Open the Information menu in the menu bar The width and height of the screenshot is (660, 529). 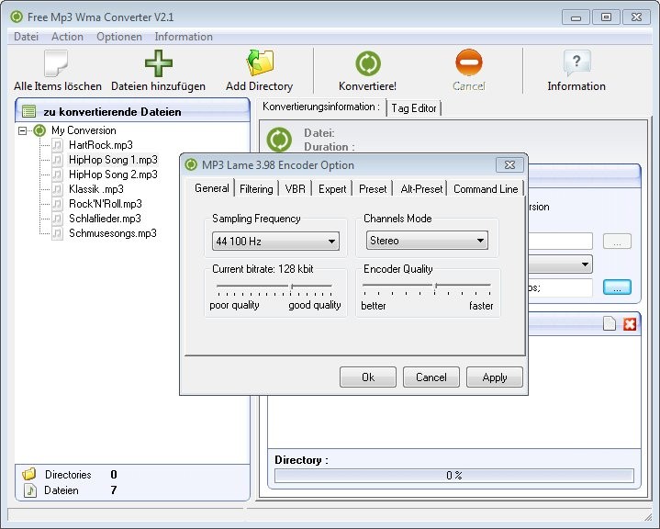pyautogui.click(x=184, y=37)
